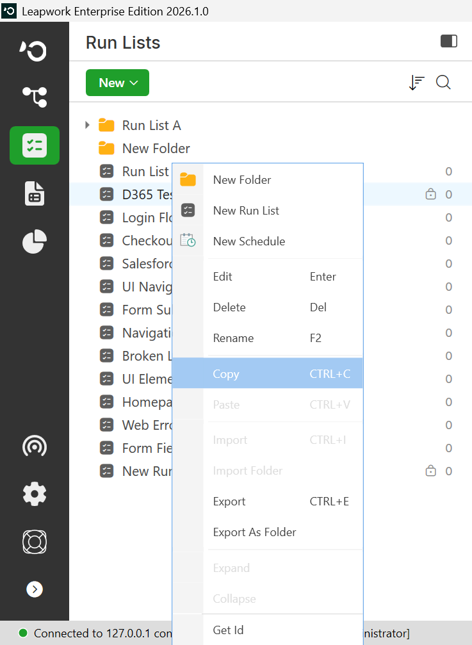Open the Settings gear icon
The height and width of the screenshot is (645, 472).
coord(35,494)
